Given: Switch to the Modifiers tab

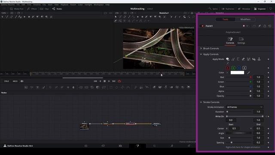Looking at the screenshot, I should [x=245, y=19].
